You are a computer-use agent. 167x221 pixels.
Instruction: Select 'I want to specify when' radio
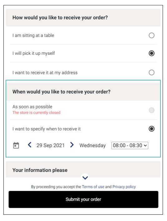coord(151,129)
